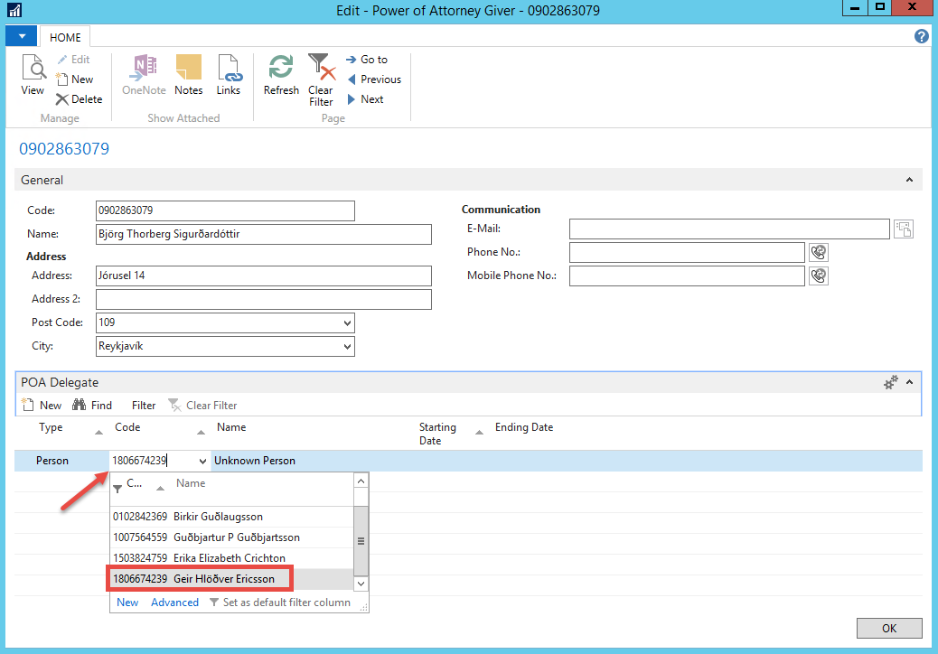Open the City dropdown list
This screenshot has height=654, width=938.
coord(348,347)
